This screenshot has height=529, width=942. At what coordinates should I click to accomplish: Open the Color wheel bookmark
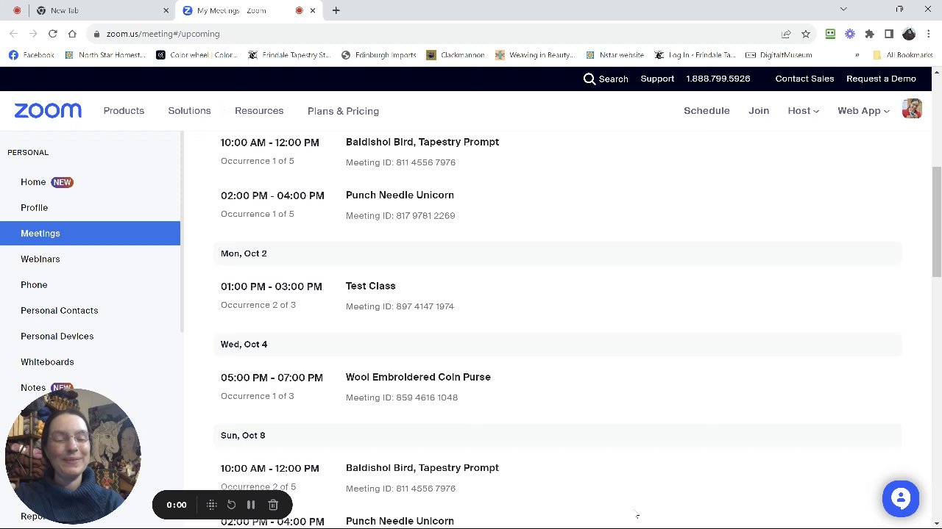coord(196,55)
